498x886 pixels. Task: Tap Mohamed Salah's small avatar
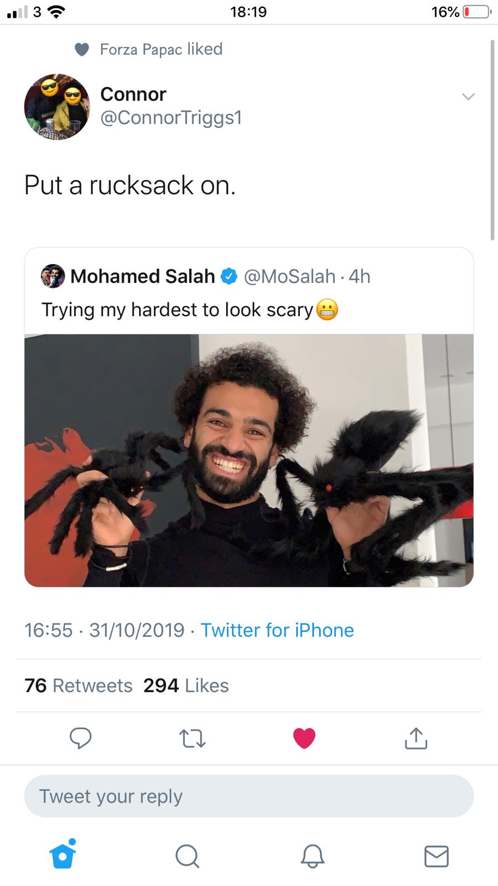tap(53, 276)
